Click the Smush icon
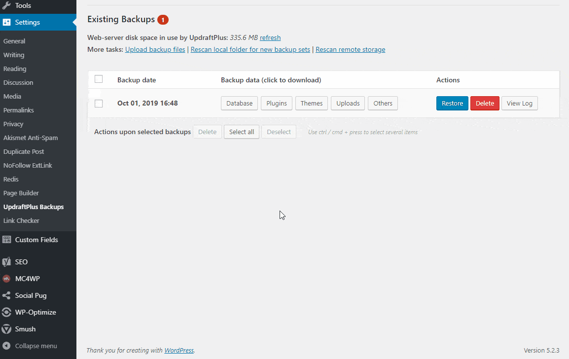The width and height of the screenshot is (569, 359). tap(6, 329)
